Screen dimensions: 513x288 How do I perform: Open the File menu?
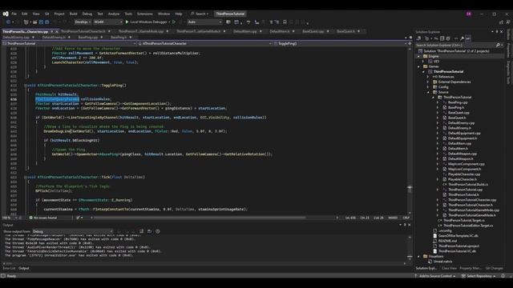point(14,14)
